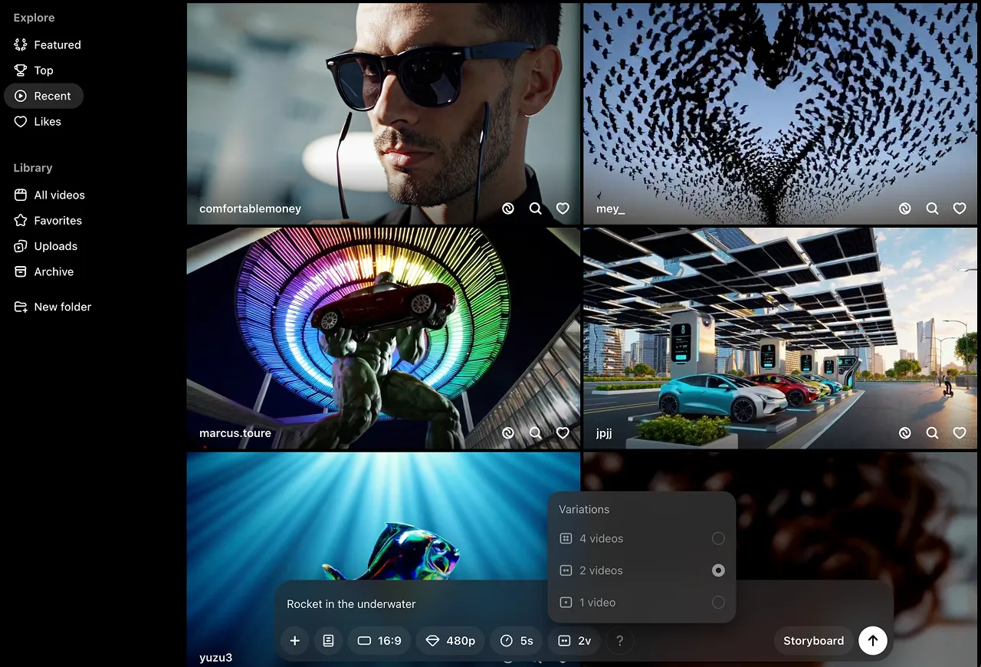The height and width of the screenshot is (667, 981).
Task: Open the 480p resolution dropdown
Action: click(451, 641)
